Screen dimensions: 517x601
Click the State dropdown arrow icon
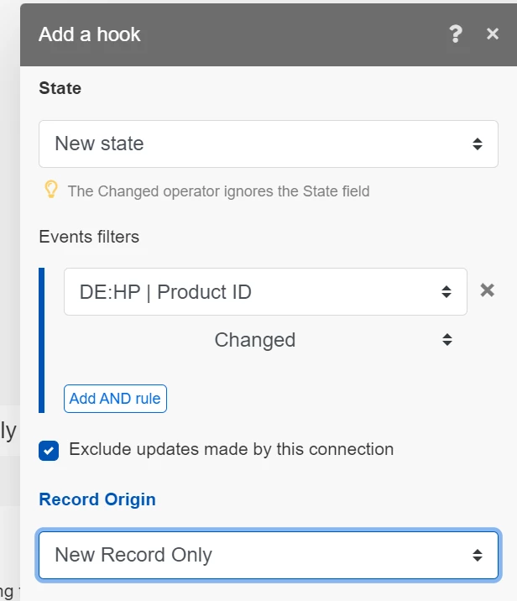point(477,144)
